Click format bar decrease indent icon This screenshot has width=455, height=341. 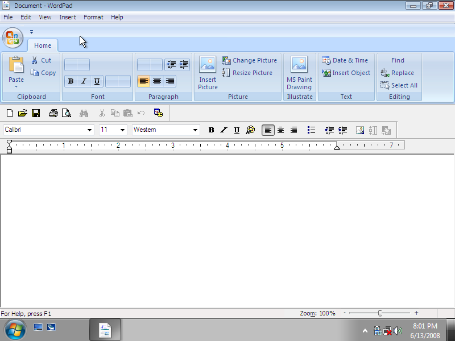(329, 130)
